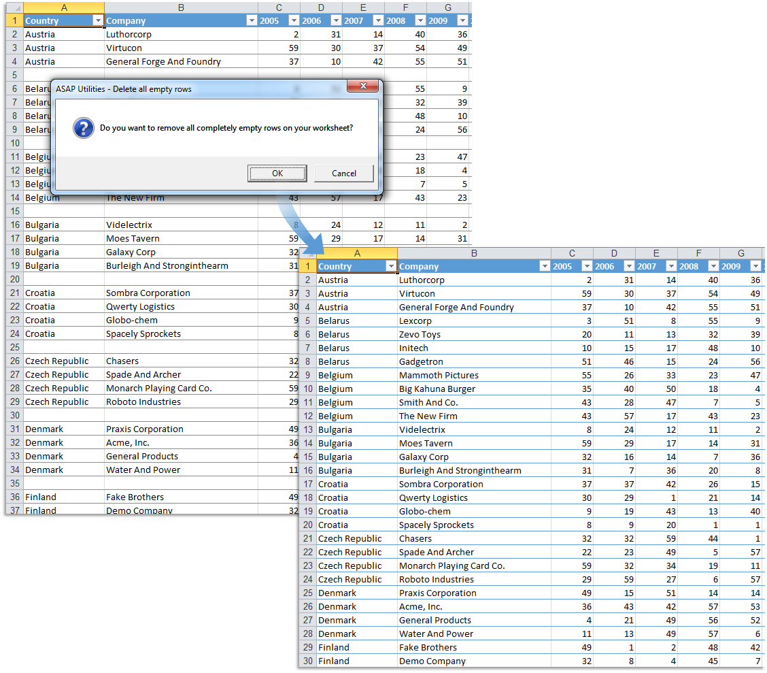
Task: Open the 2009 filter dropdown in the top sheet
Action: 462,20
